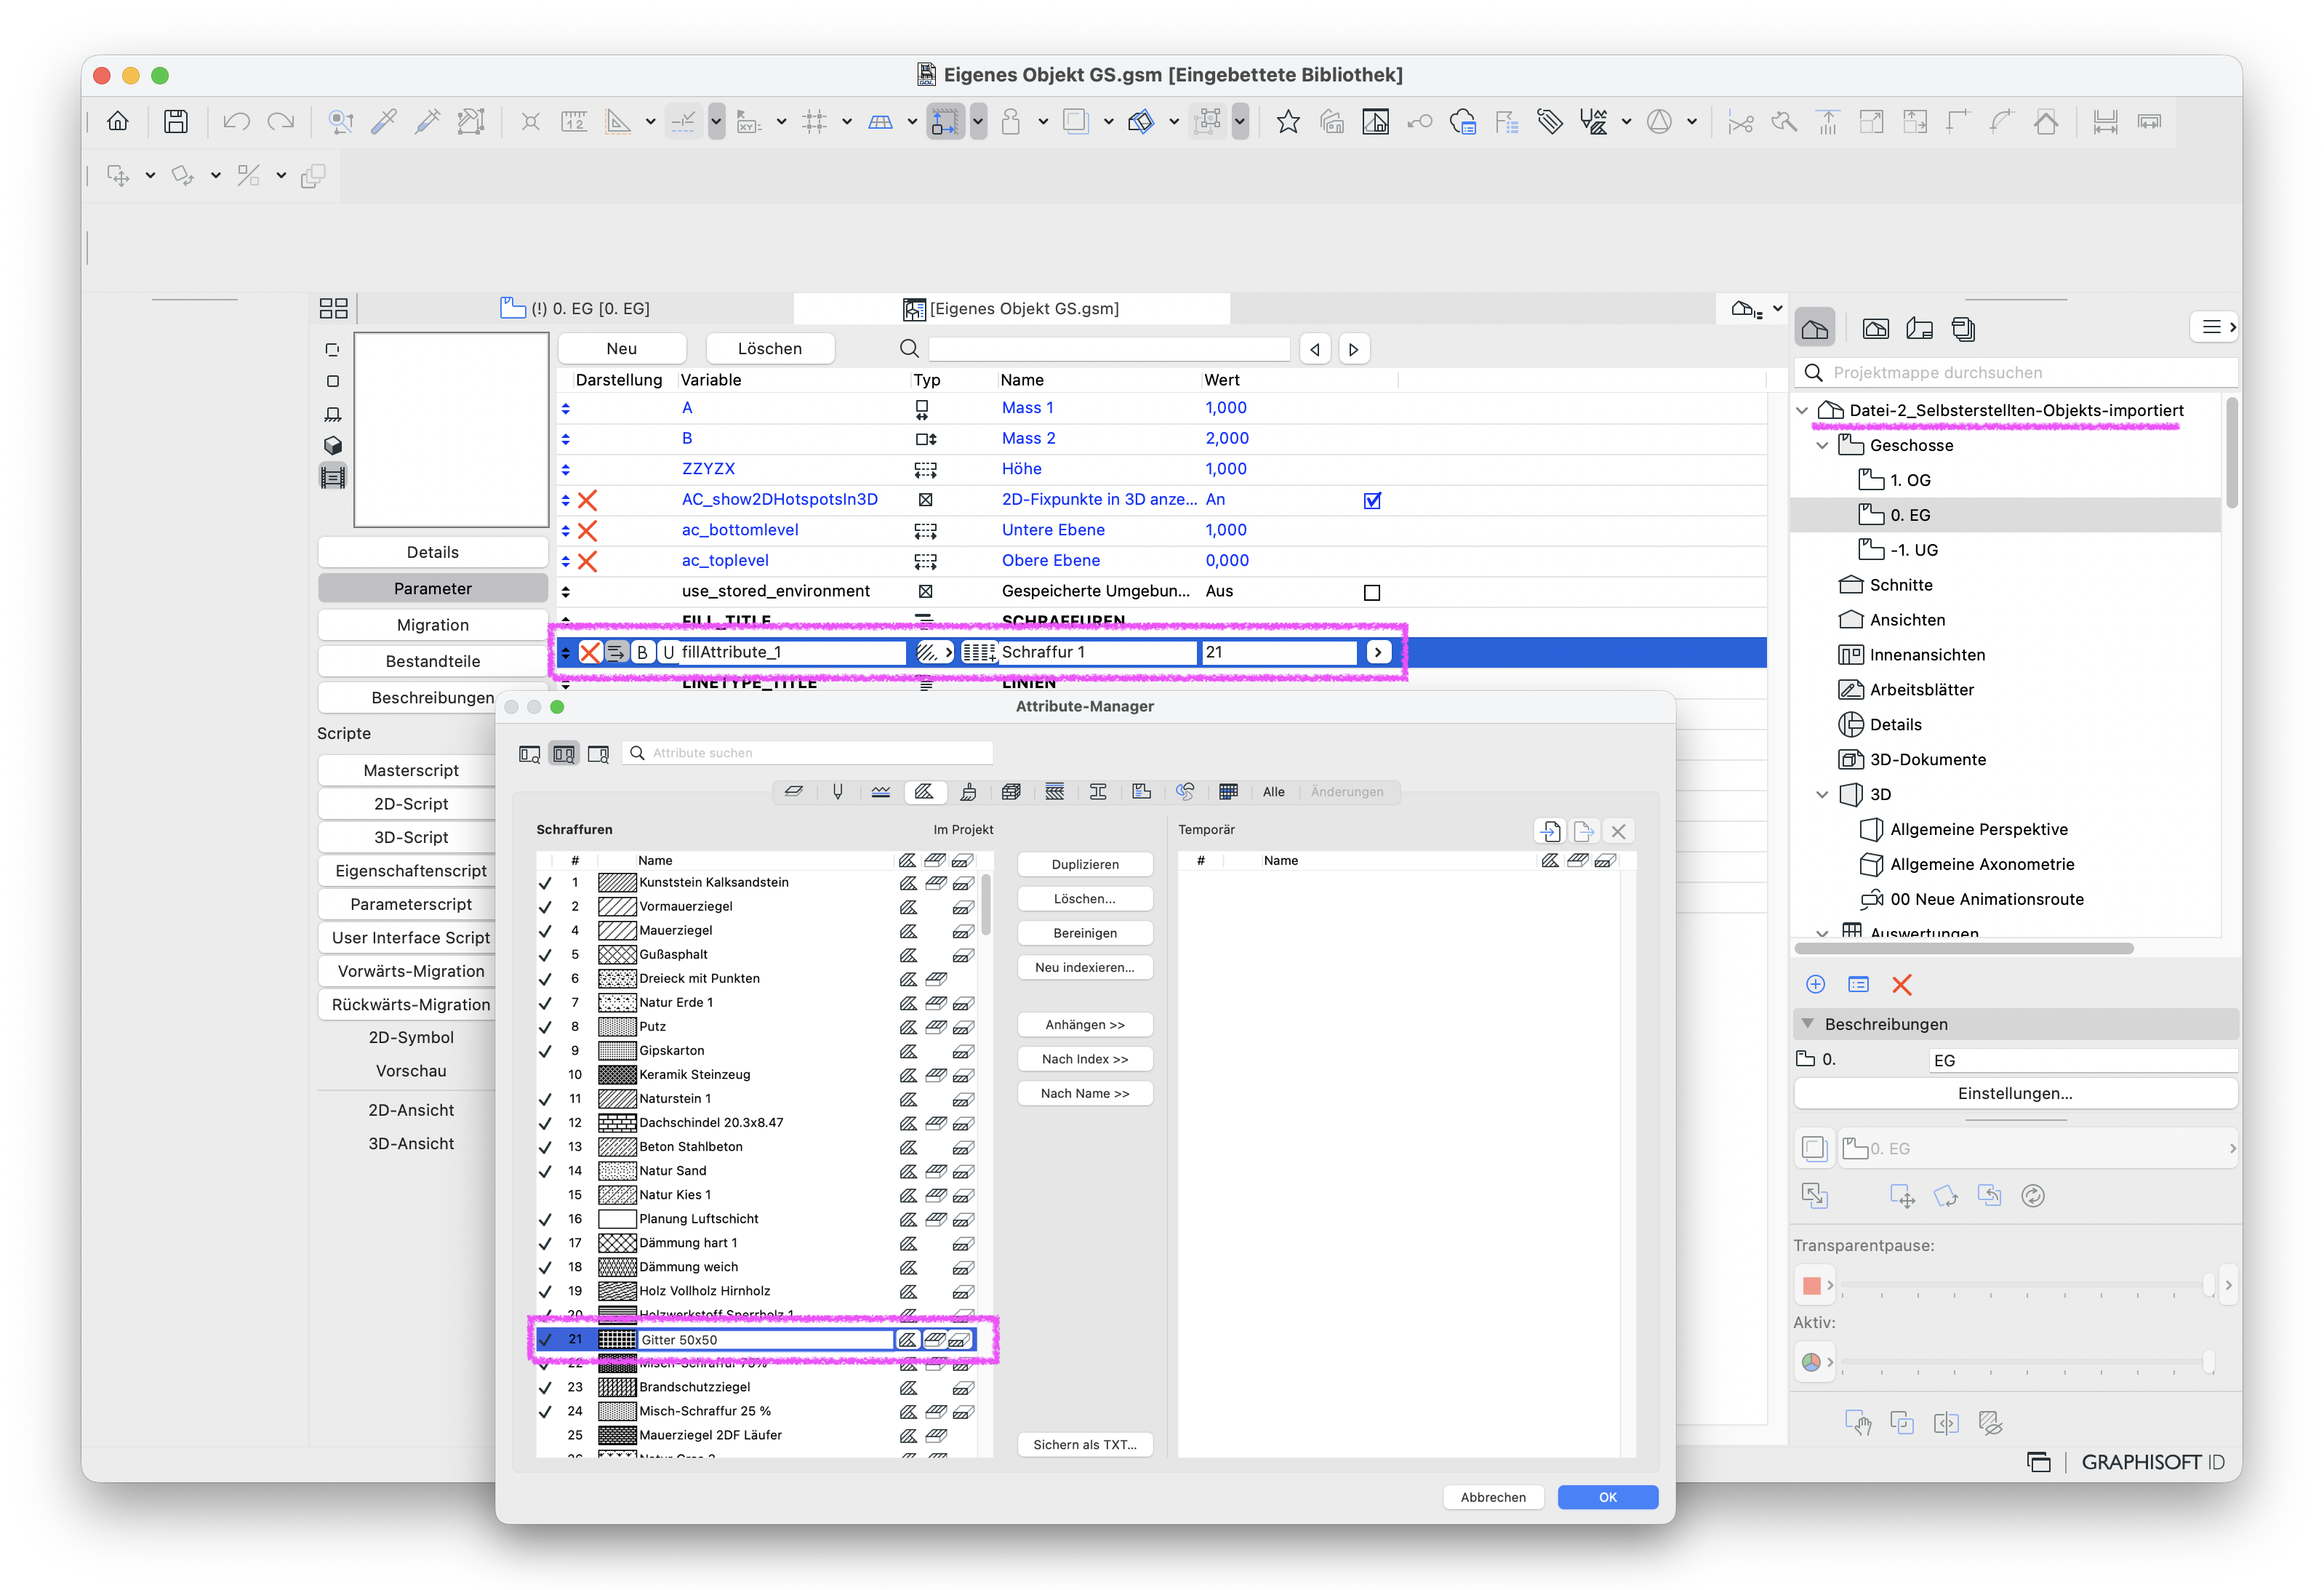The image size is (2324, 1590).
Task: Switch to the Eigenes Objekt GS.gsm tab
Action: pyautogui.click(x=1011, y=308)
